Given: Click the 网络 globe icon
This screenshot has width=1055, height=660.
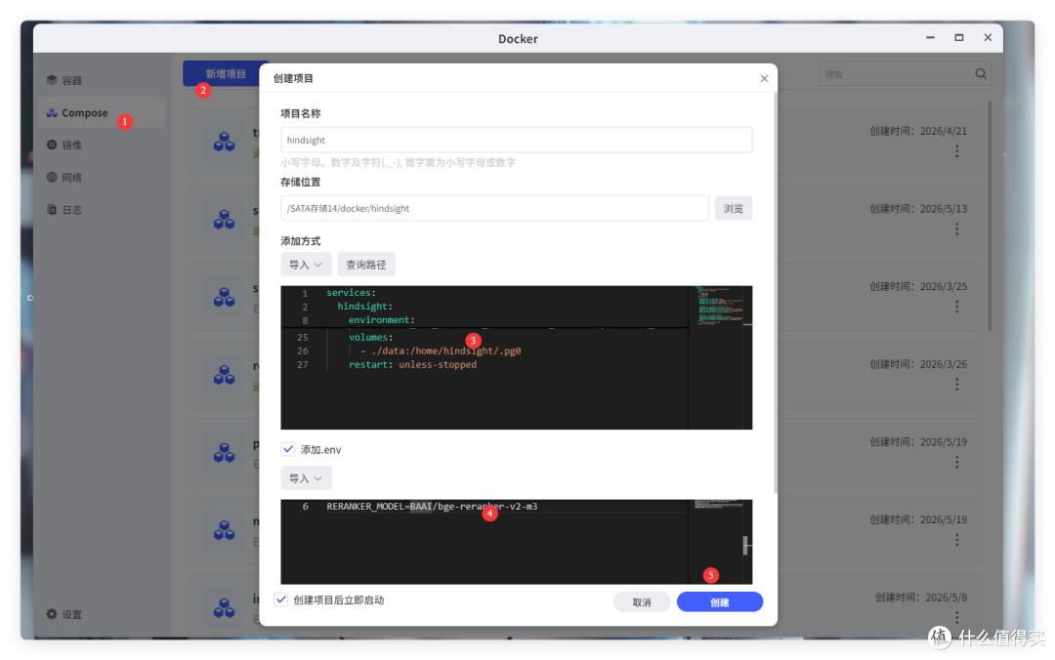Looking at the screenshot, I should pyautogui.click(x=52, y=177).
